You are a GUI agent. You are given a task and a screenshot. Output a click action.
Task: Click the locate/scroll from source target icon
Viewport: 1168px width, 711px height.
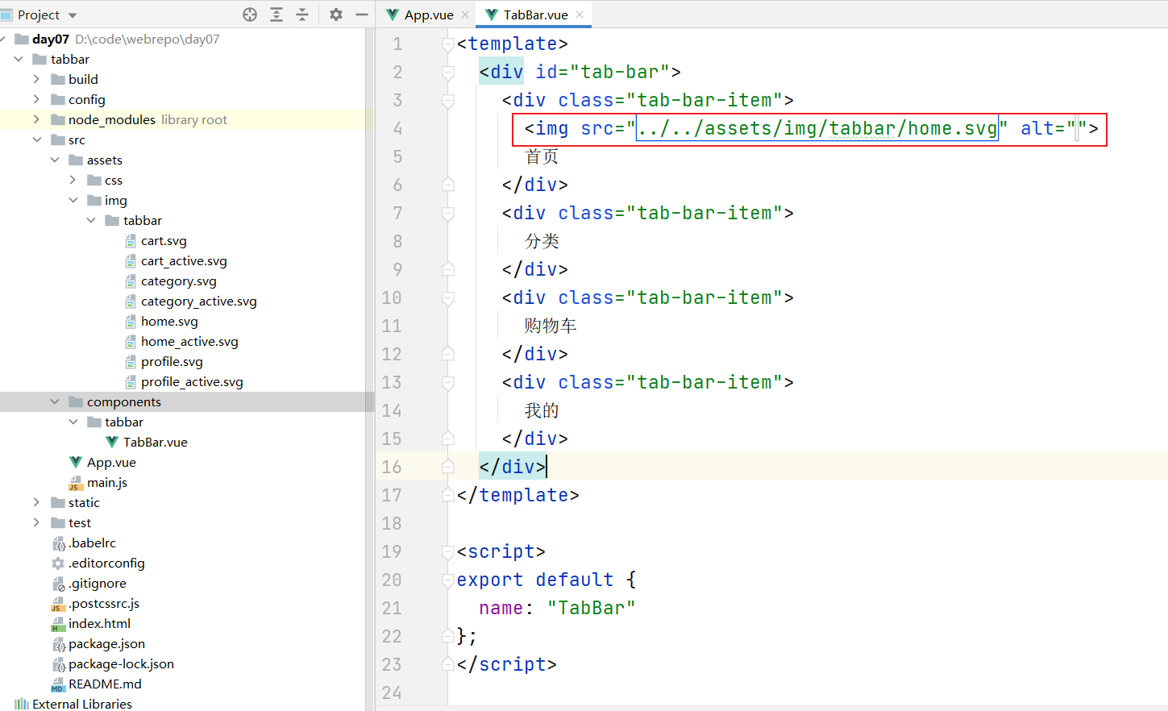click(250, 15)
